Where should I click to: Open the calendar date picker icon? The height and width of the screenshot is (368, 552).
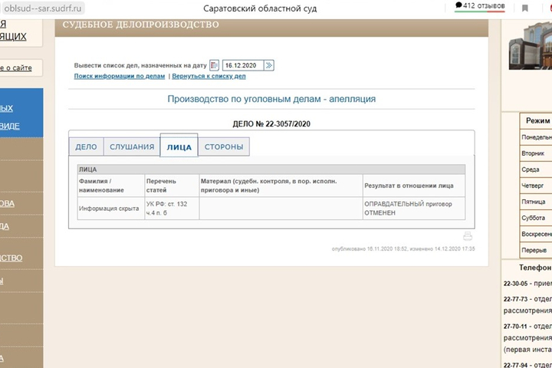214,65
